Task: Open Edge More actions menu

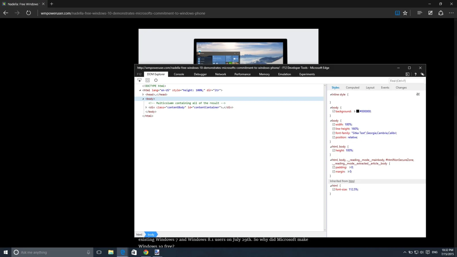Action: pos(451,13)
